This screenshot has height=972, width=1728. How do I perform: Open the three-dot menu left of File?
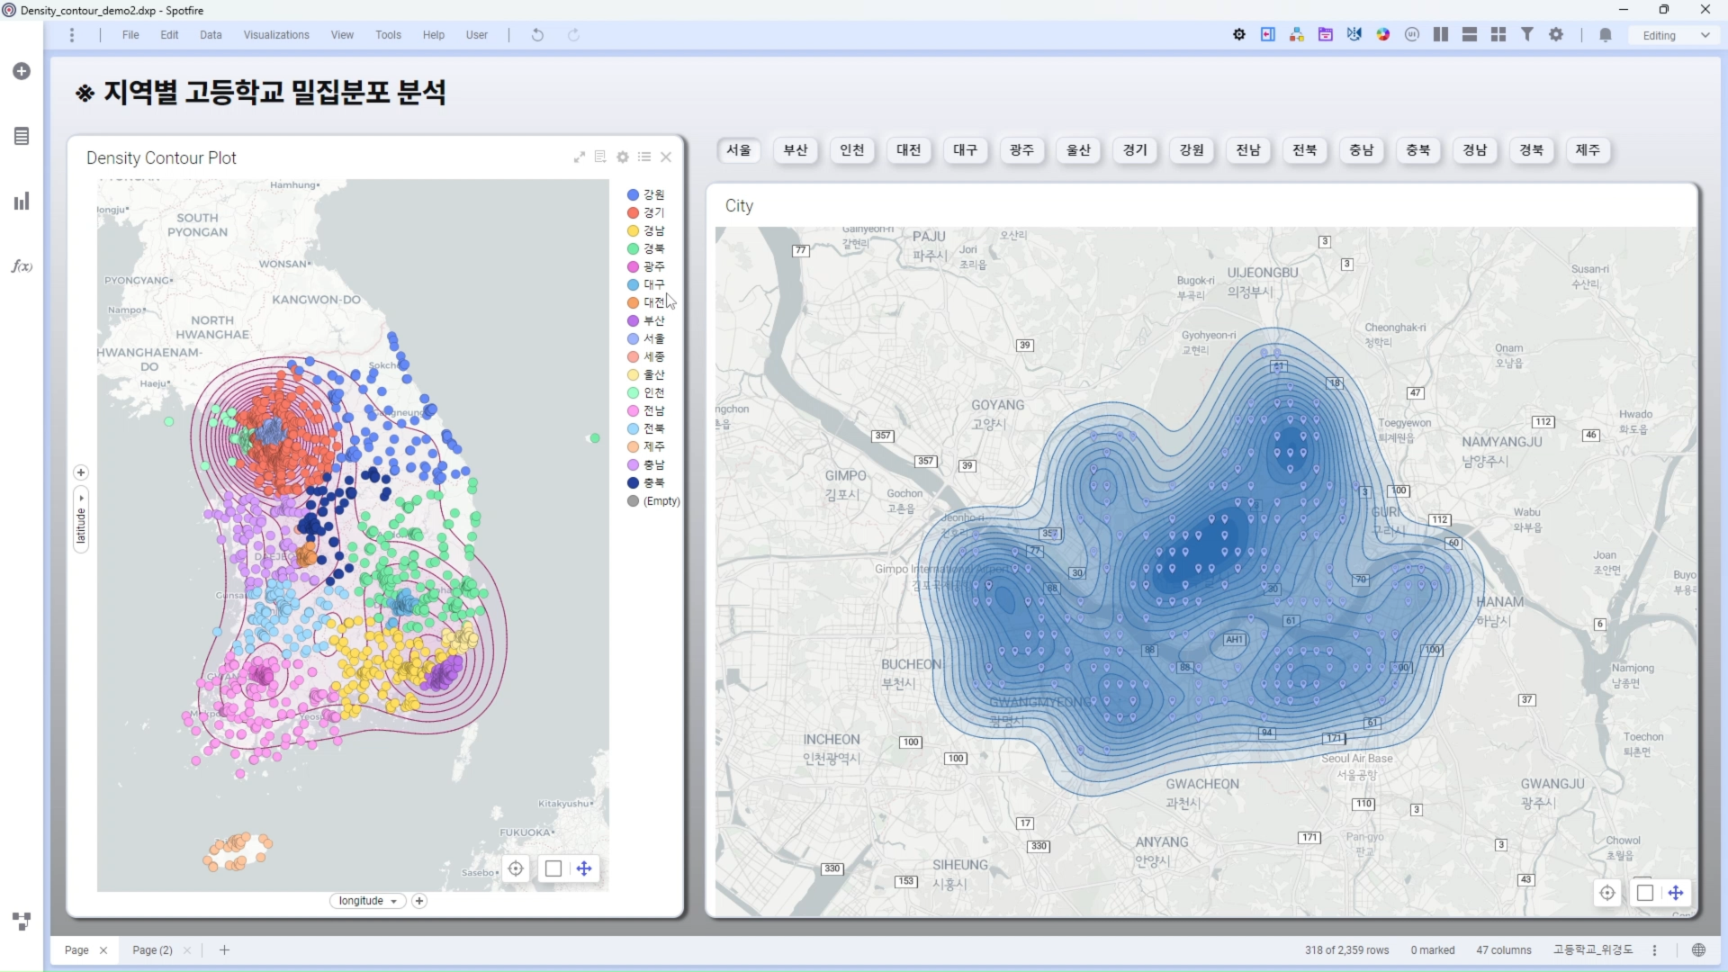point(72,35)
